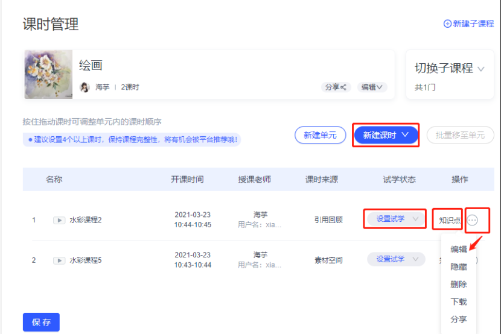501x334 pixels.
Task: Click the 保存 button
Action: [x=41, y=322]
